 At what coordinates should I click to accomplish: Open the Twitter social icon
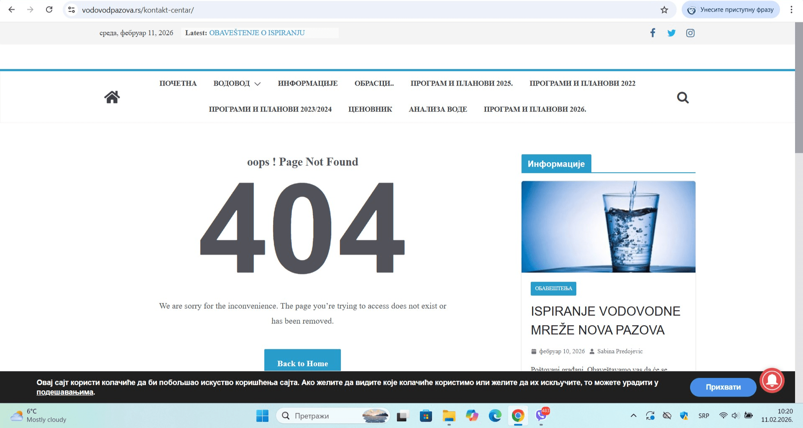(671, 33)
